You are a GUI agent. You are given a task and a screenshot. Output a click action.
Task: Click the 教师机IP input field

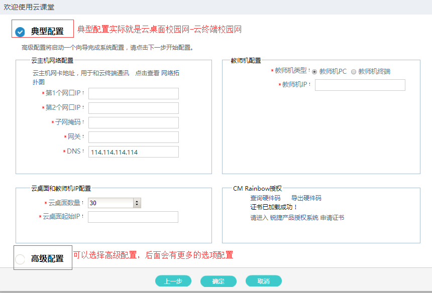pos(360,85)
